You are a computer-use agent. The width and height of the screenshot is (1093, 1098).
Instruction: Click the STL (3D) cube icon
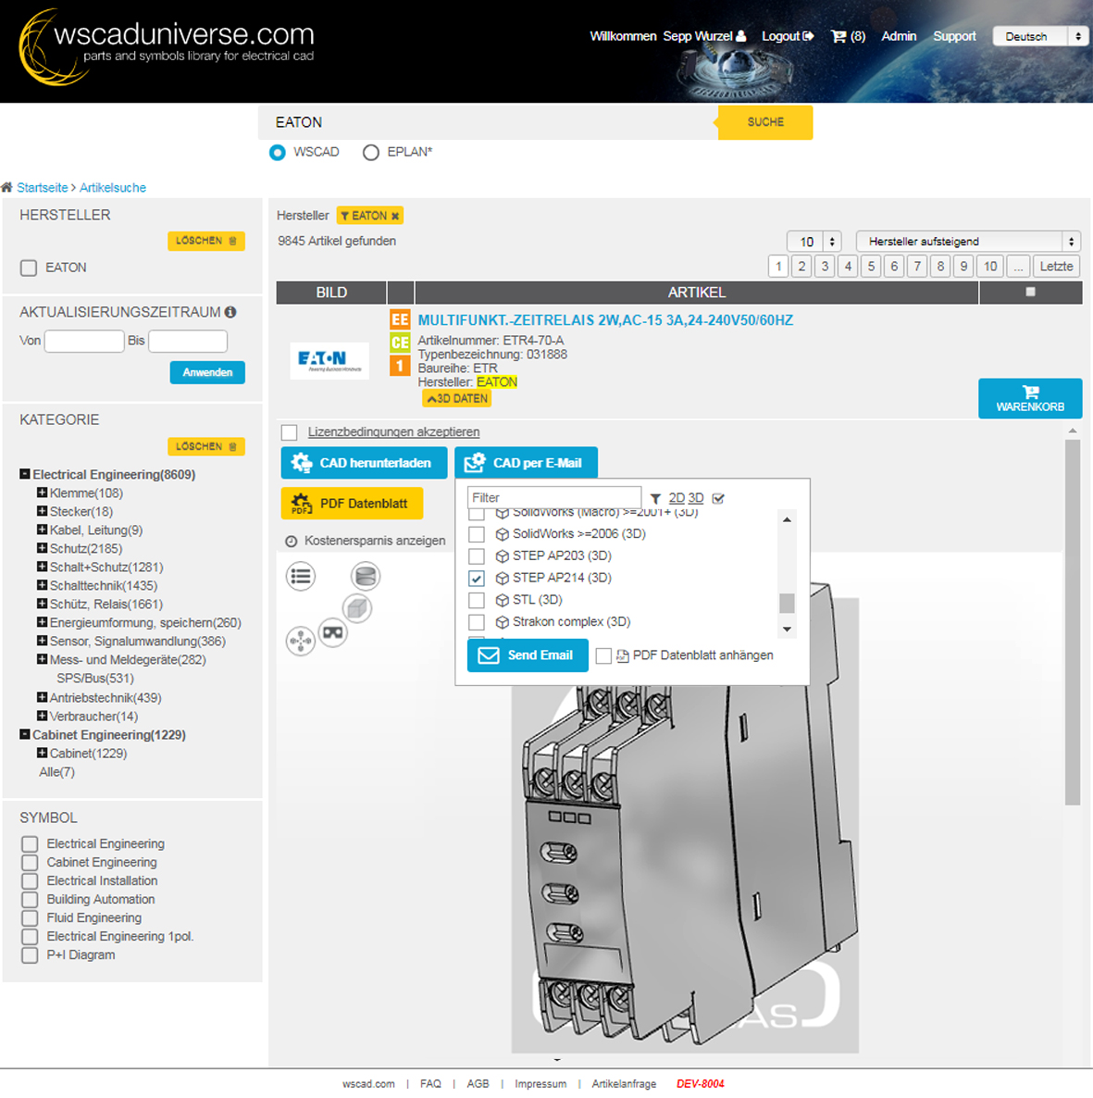[502, 600]
